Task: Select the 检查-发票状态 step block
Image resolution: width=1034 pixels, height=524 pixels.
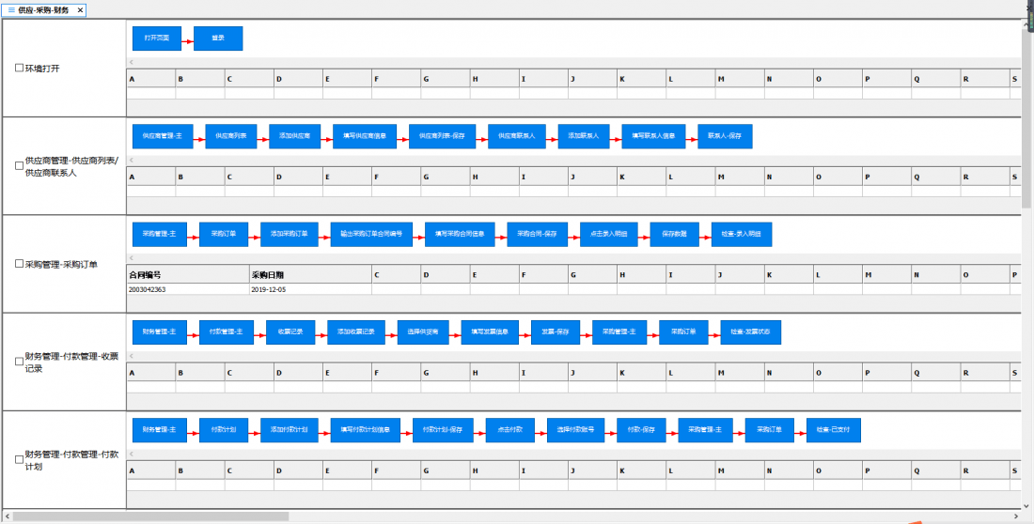Action: tap(751, 332)
